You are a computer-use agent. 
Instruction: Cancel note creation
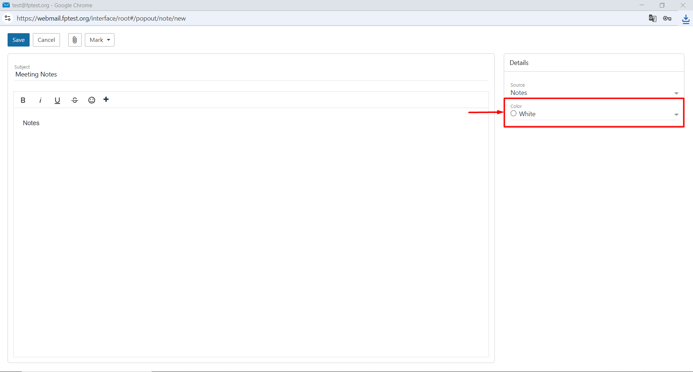46,40
